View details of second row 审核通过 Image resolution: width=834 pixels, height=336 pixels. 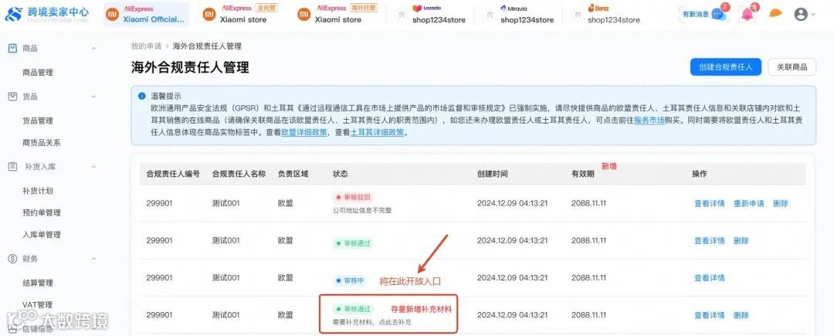point(709,241)
